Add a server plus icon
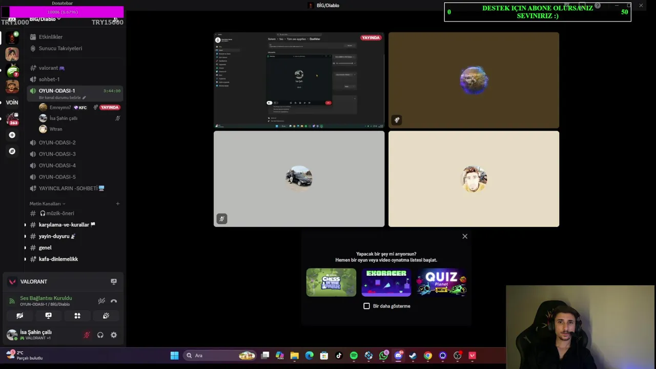Screen dimensions: 656x369 [x=12, y=135]
